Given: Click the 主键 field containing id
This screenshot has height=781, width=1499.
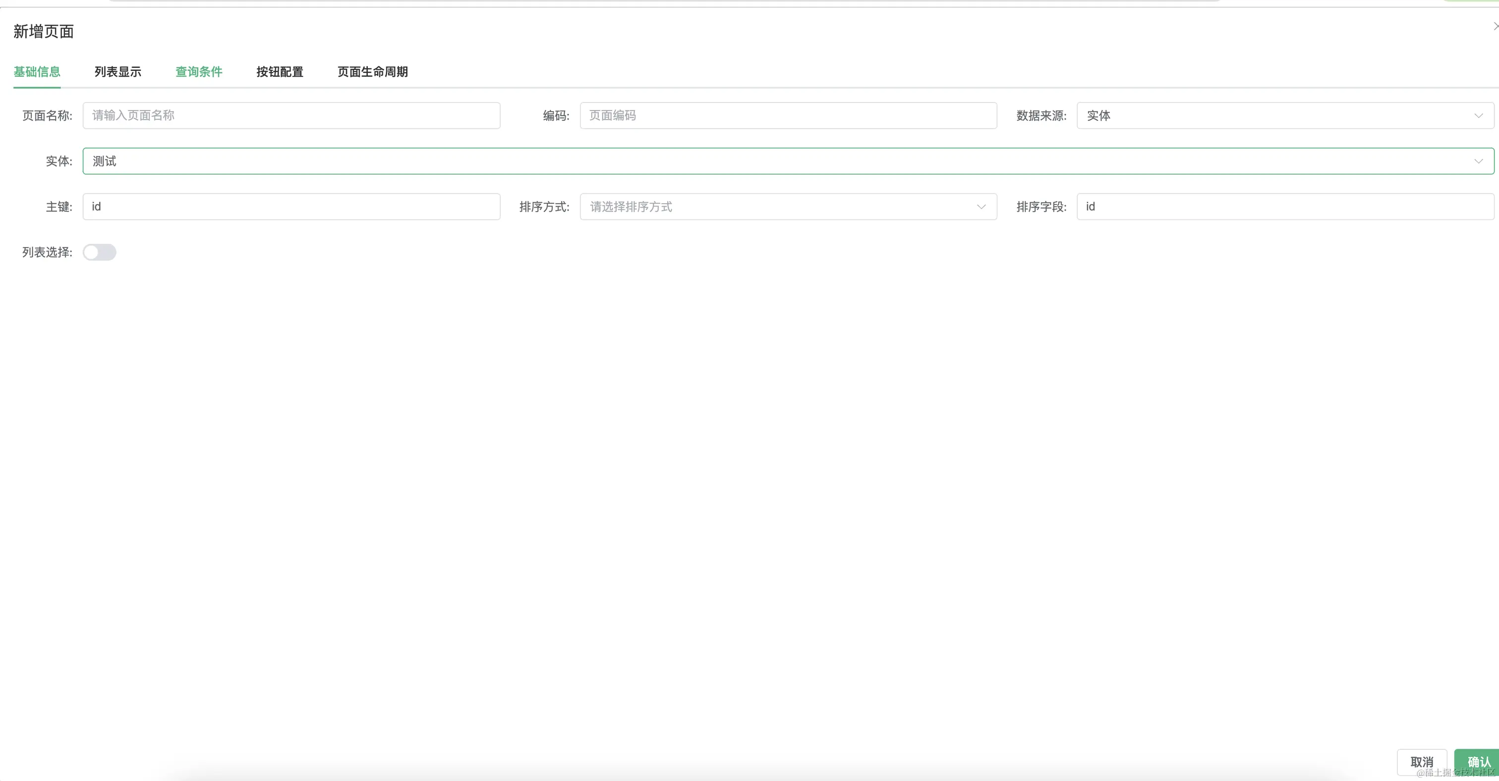Looking at the screenshot, I should 291,207.
